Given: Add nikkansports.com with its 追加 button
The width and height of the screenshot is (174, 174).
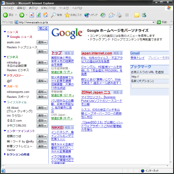Looking at the screenshot, I should [42, 92].
